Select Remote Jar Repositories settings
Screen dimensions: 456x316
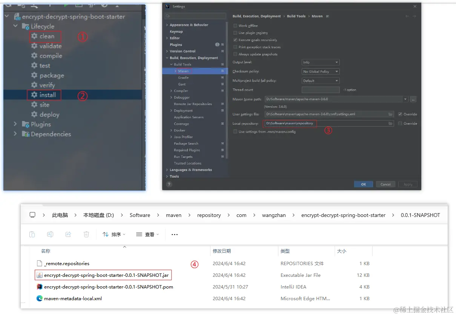tap(193, 104)
